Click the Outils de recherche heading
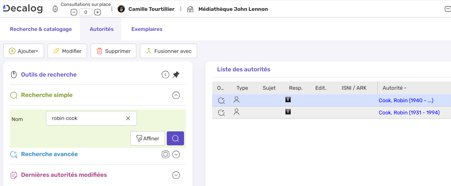Image resolution: width=451 pixels, height=186 pixels. 49,75
